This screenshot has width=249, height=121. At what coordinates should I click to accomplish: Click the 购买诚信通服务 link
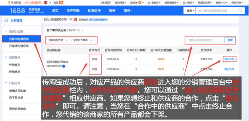[x=98, y=20]
